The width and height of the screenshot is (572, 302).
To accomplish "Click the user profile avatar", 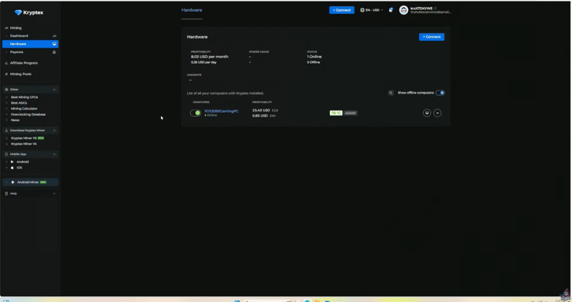I will [404, 10].
